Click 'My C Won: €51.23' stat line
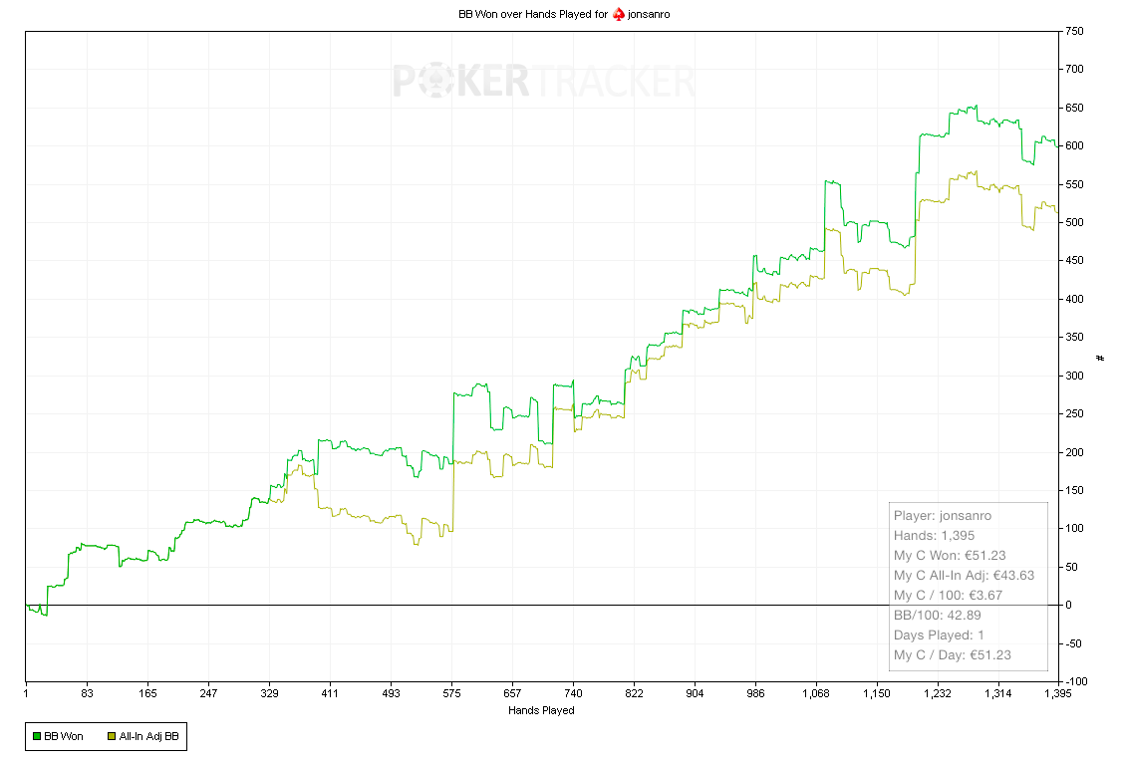Image resolution: width=1121 pixels, height=762 pixels. tap(950, 556)
